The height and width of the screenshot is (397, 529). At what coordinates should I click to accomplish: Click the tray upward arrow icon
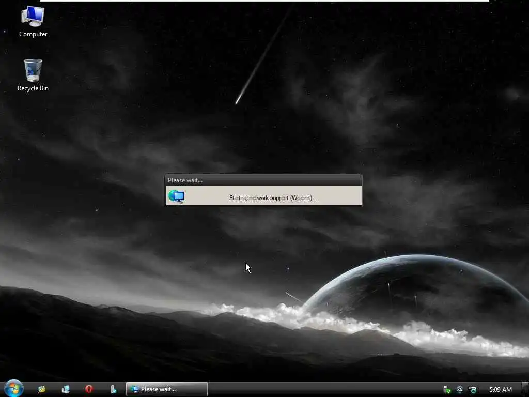[x=459, y=390]
